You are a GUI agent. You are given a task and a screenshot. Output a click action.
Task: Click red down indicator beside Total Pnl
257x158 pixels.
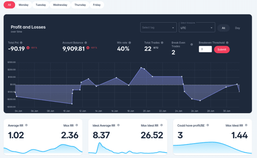tap(28, 48)
